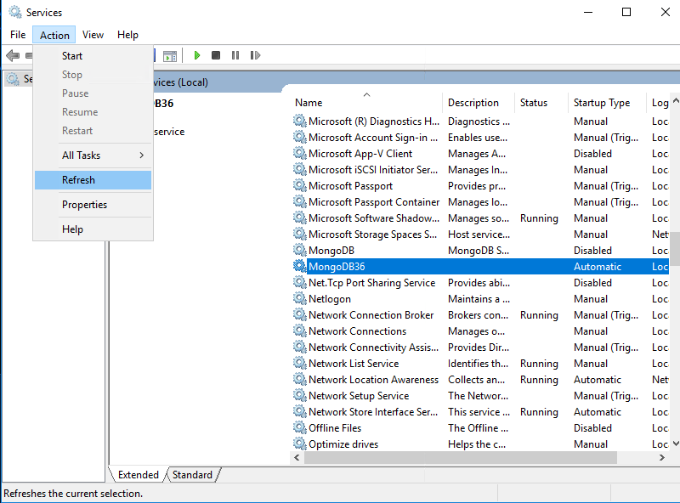Sort by Startup Type column header
680x503 pixels.
point(607,103)
